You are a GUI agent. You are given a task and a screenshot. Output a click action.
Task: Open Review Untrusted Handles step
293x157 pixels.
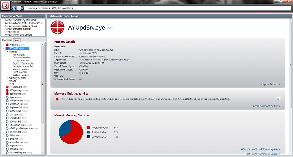click(18, 29)
